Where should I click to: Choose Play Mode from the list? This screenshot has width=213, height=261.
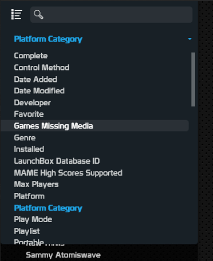(33, 219)
